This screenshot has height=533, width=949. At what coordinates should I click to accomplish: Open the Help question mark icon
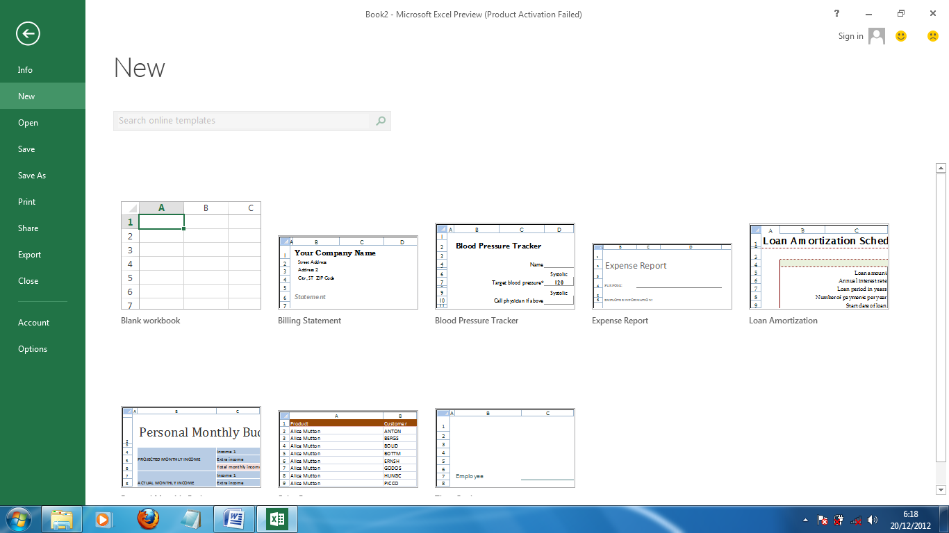(836, 14)
